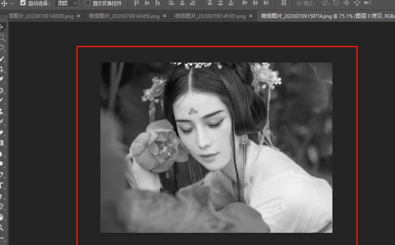395x245 pixels.
Task: Click Align Horizontal Centers icon
Action: click(x=182, y=3)
